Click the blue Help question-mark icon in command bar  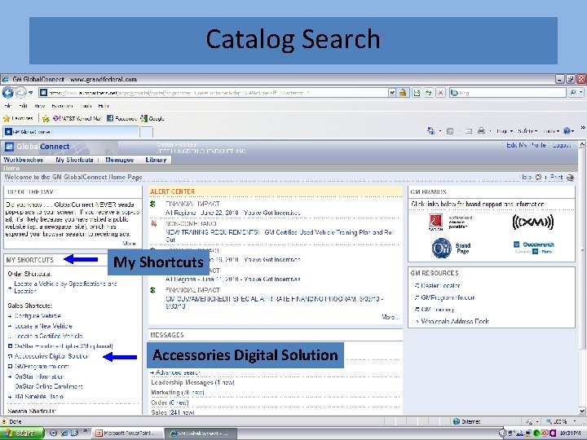pos(568,131)
